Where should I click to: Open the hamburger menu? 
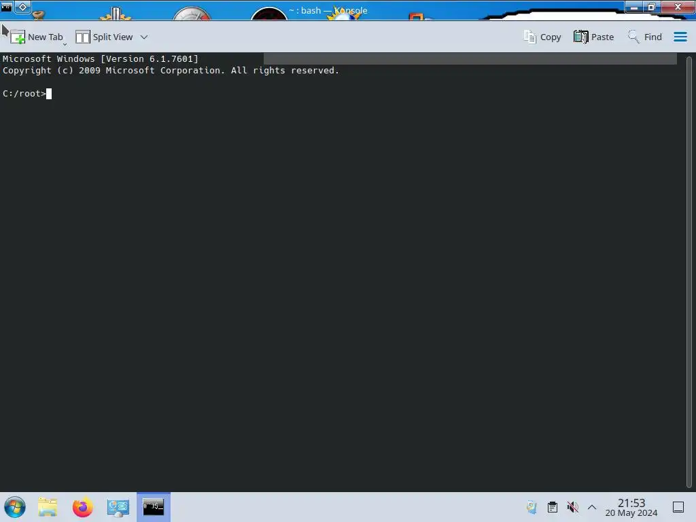[x=680, y=37]
